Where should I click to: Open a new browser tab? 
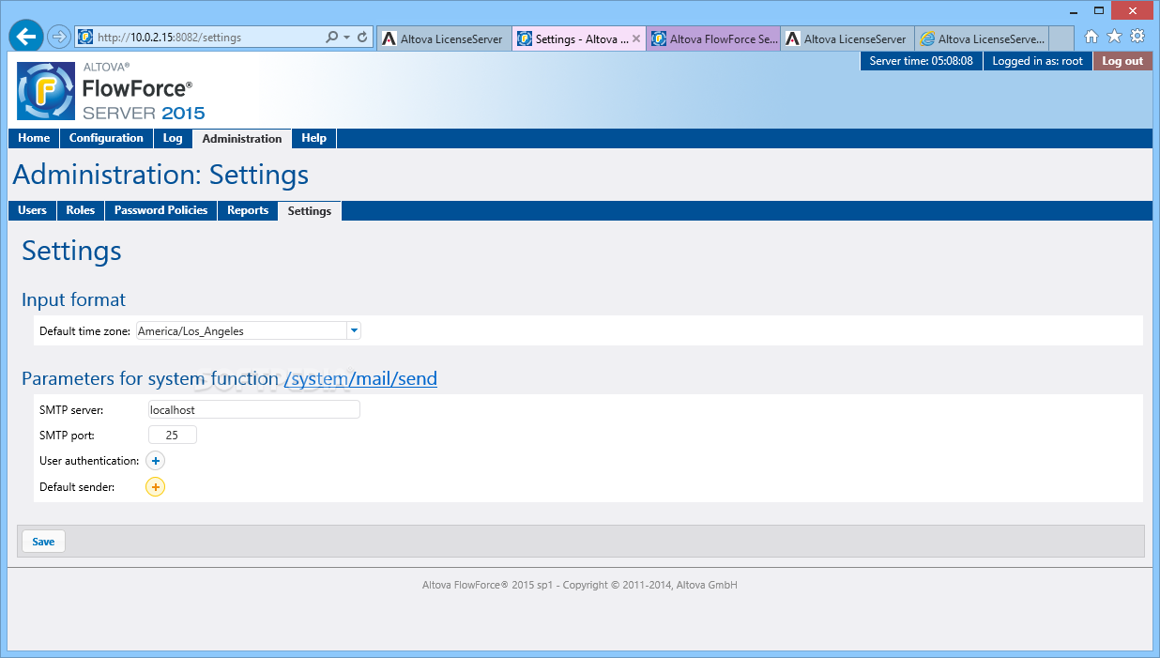tap(1061, 38)
